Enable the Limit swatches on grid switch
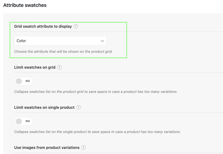223x154 pixels. pyautogui.click(x=23, y=81)
